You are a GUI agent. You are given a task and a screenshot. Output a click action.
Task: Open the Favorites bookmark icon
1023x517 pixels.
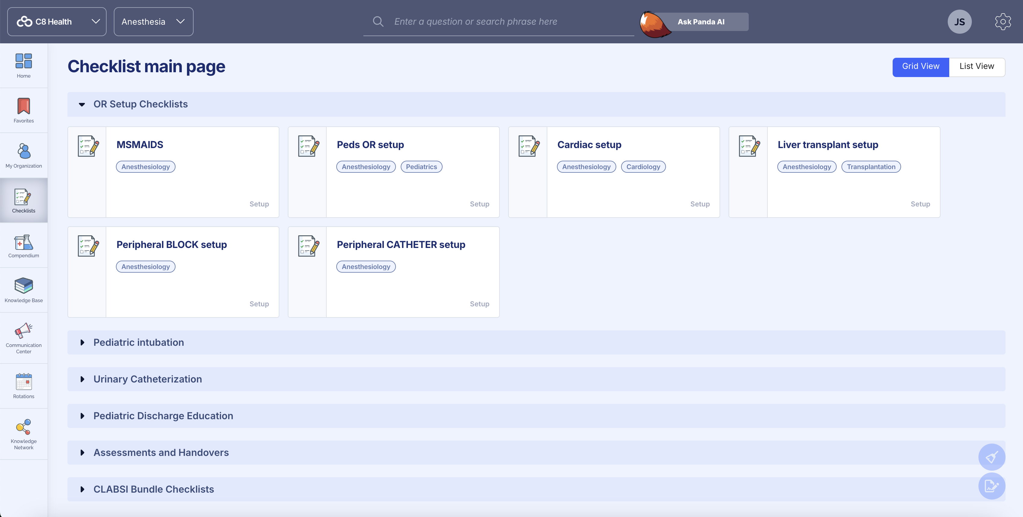point(23,106)
